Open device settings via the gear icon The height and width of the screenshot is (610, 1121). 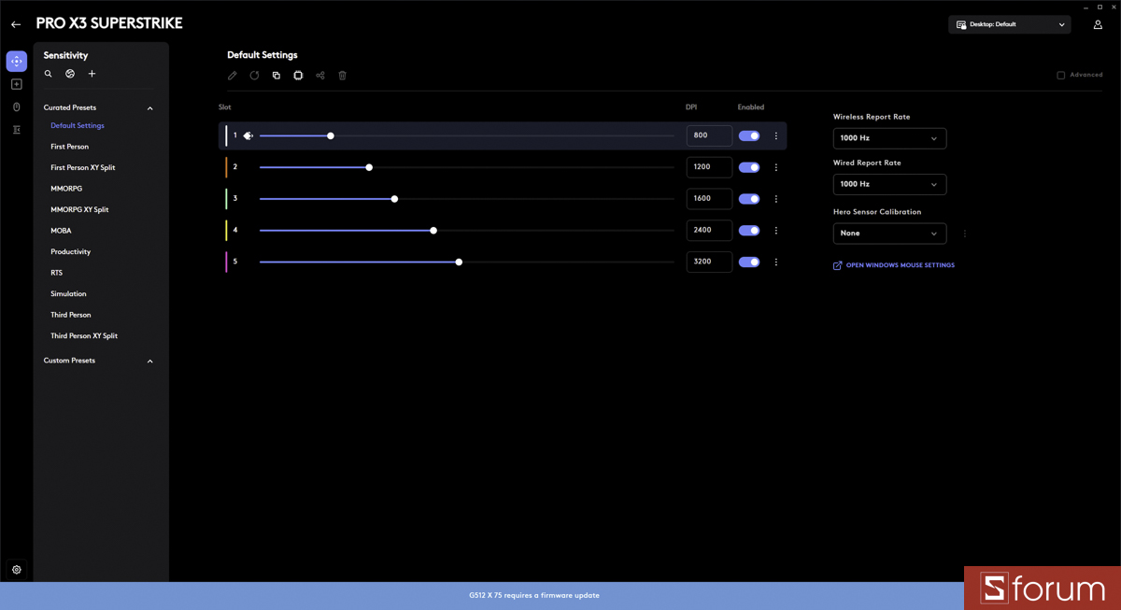click(x=17, y=569)
